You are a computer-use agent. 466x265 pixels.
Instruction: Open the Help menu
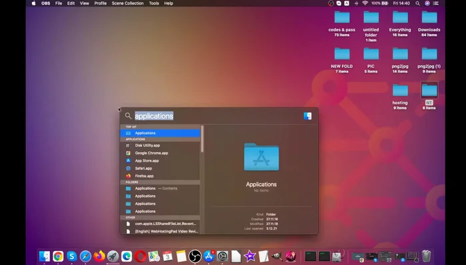[169, 3]
